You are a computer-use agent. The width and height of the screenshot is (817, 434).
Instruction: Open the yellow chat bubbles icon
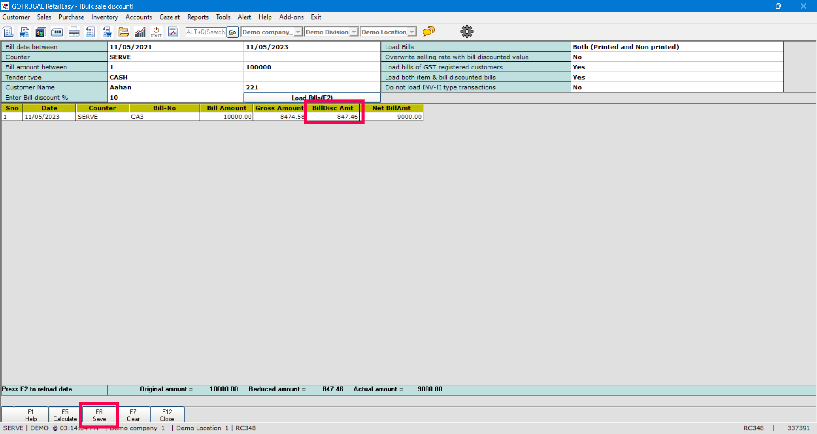pyautogui.click(x=429, y=31)
